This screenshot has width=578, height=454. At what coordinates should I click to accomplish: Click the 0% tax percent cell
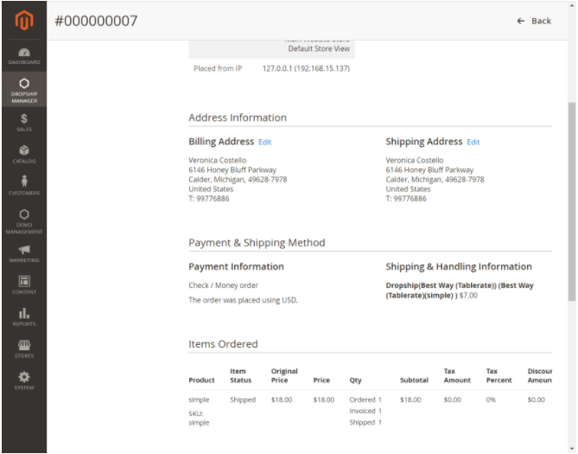(491, 400)
